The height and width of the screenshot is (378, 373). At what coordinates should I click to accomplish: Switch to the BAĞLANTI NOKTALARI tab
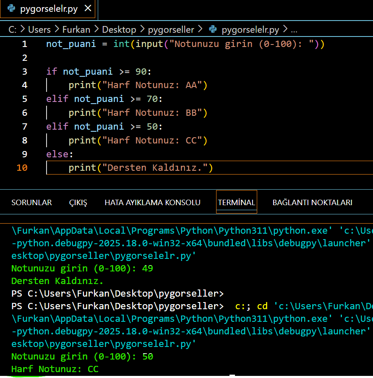coord(312,202)
